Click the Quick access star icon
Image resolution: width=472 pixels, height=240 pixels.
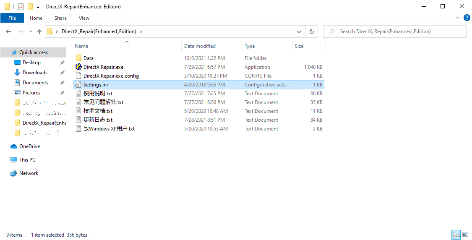tap(14, 52)
